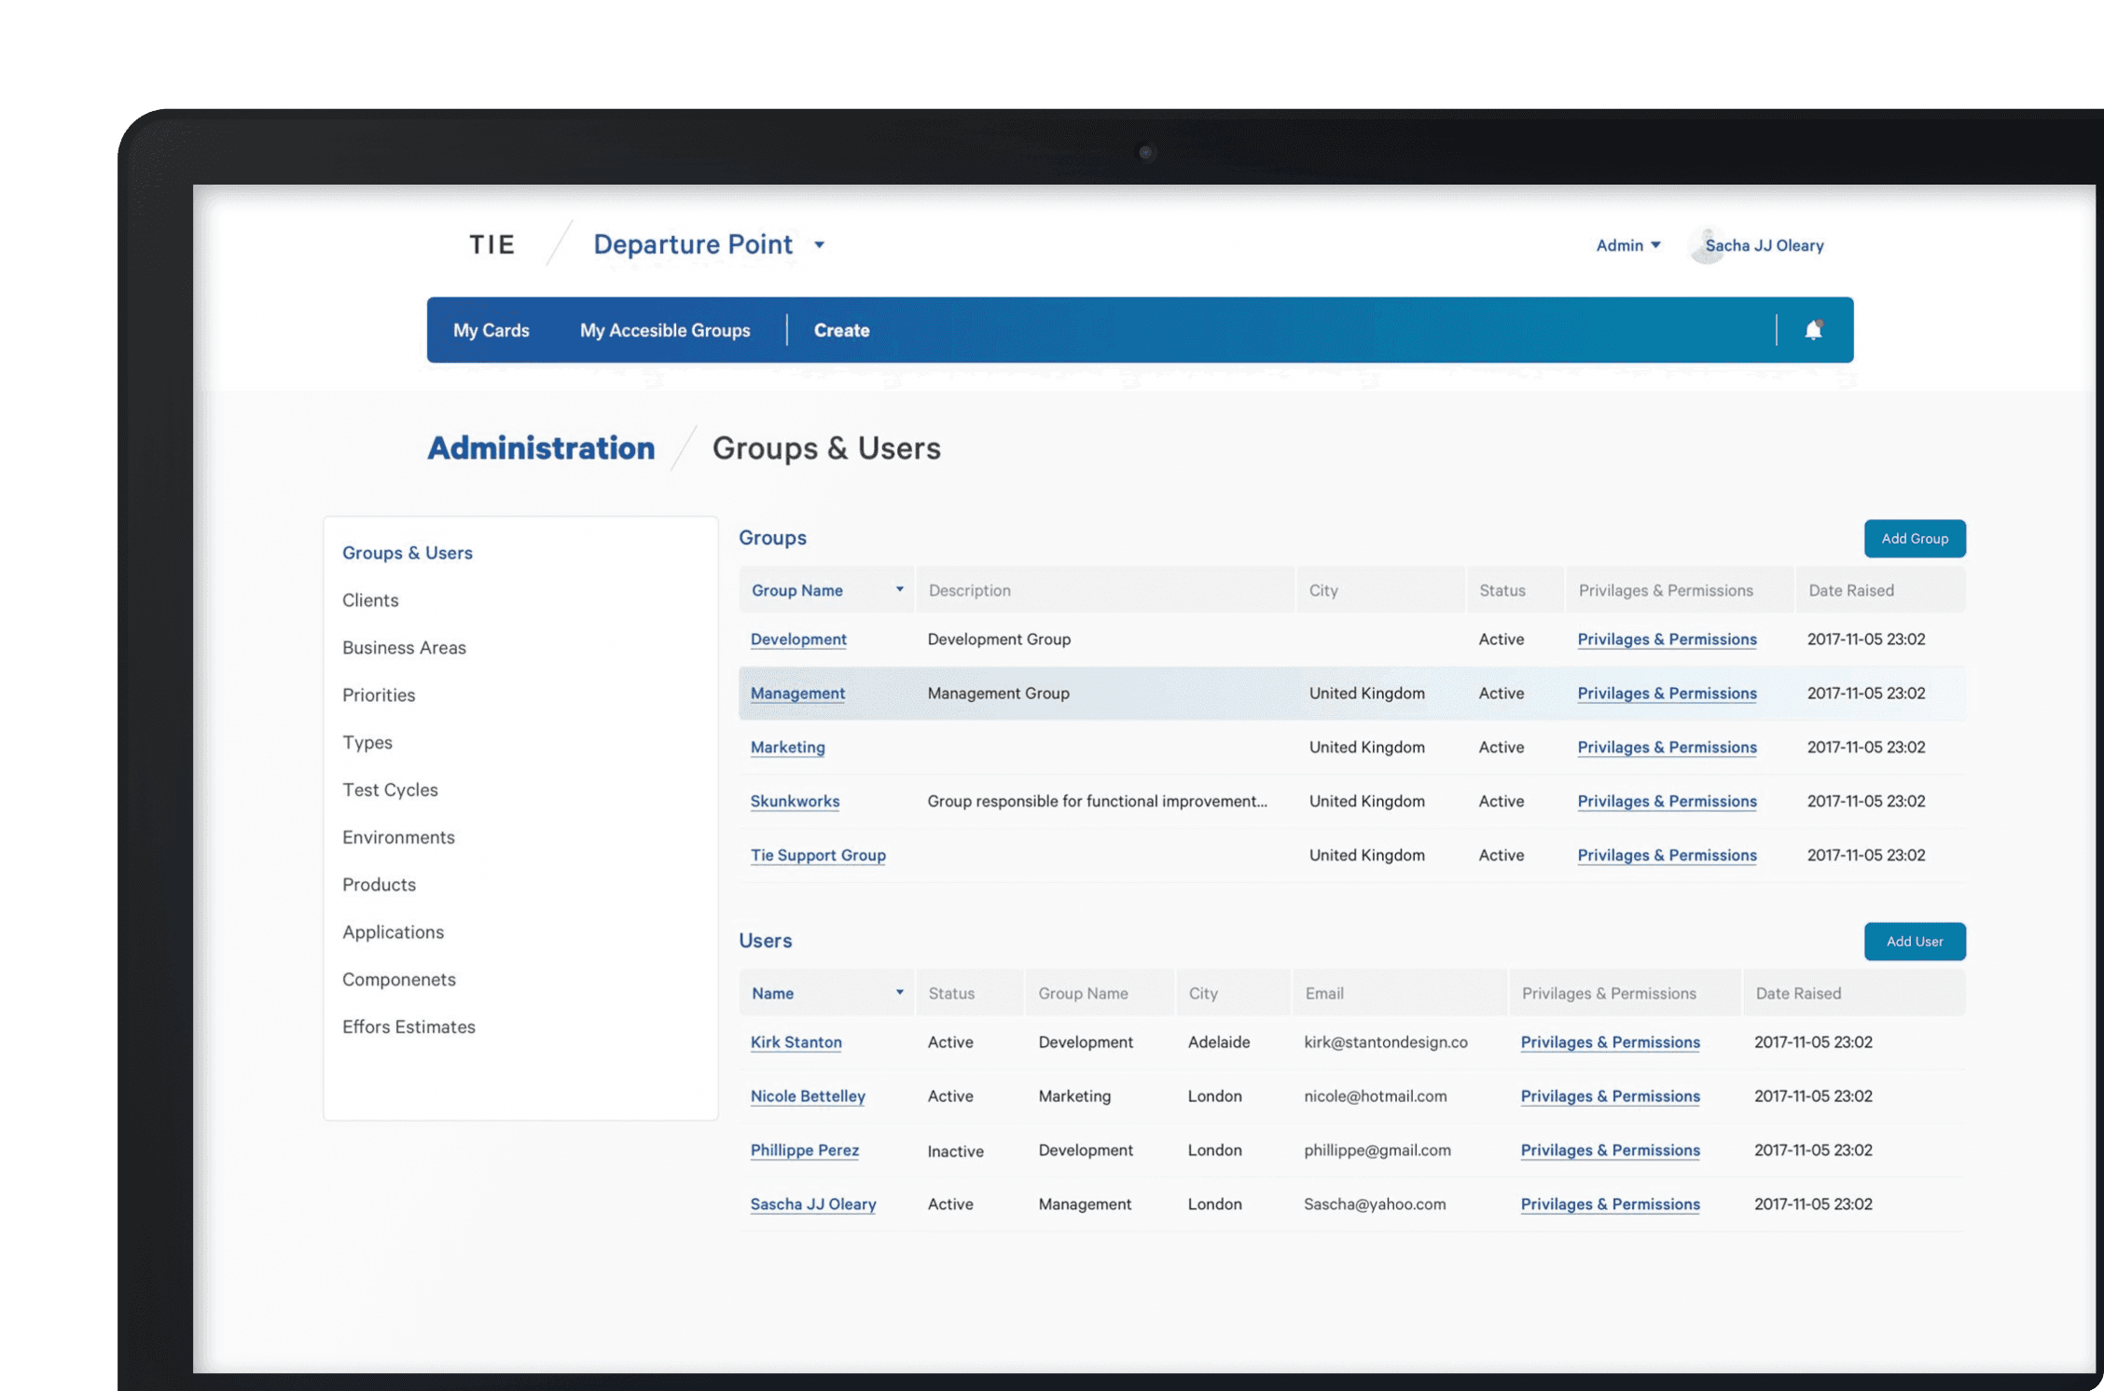Sort users by Name column arrow
This screenshot has height=1391, width=2104.
(899, 992)
